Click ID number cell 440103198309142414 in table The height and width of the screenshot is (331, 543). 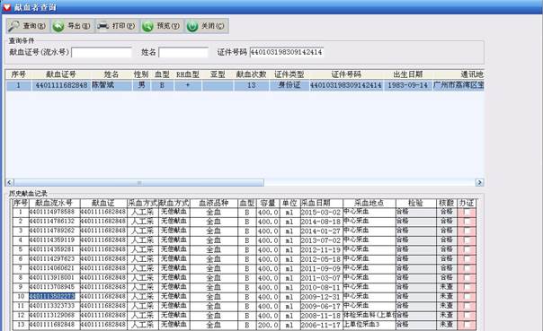tap(346, 85)
